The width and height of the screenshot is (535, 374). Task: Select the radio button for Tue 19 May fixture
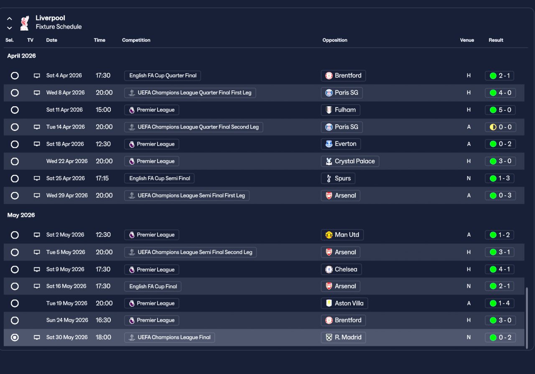coord(15,303)
